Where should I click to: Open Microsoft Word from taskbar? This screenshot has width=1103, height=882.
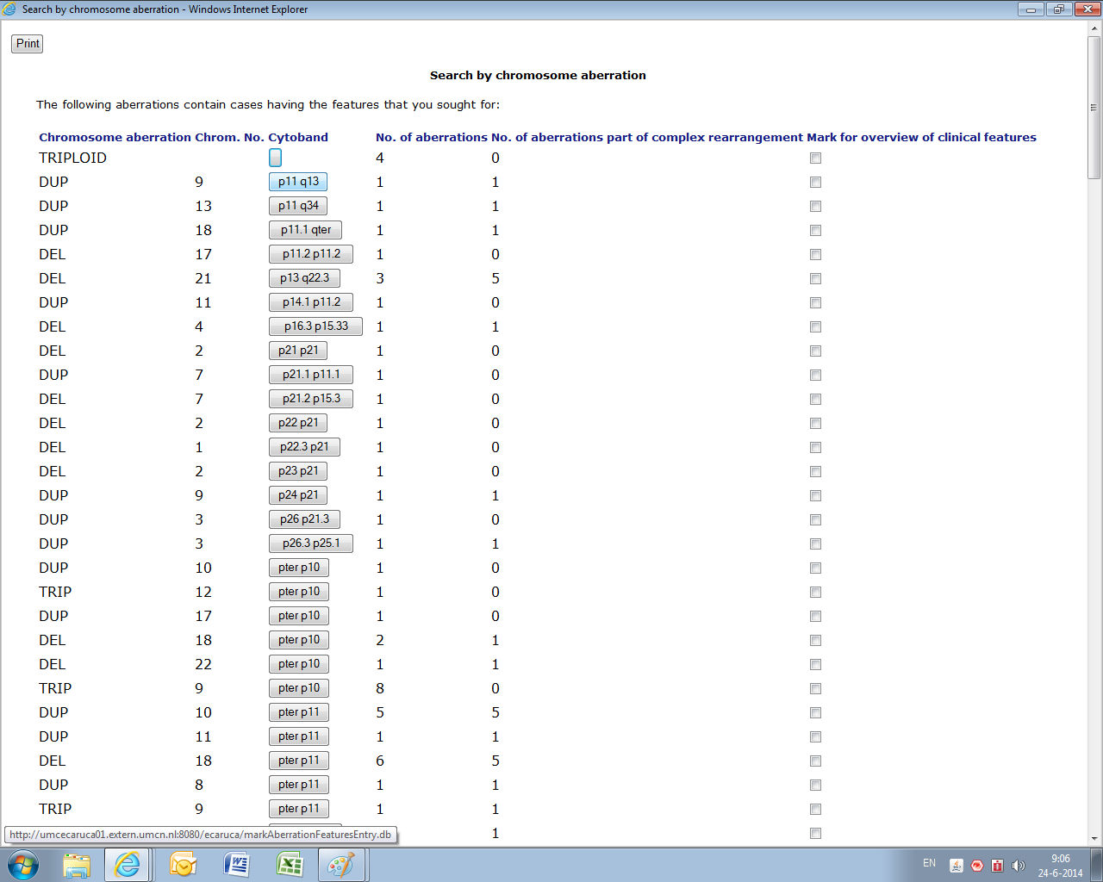click(236, 865)
